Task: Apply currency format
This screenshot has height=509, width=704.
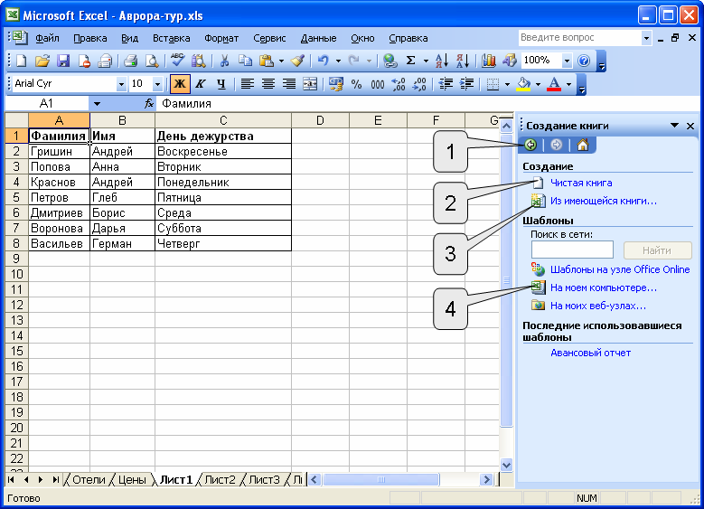Action: click(335, 83)
